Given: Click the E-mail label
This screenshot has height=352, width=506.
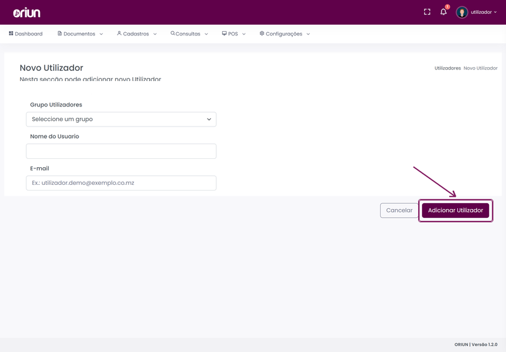Looking at the screenshot, I should pyautogui.click(x=39, y=168).
